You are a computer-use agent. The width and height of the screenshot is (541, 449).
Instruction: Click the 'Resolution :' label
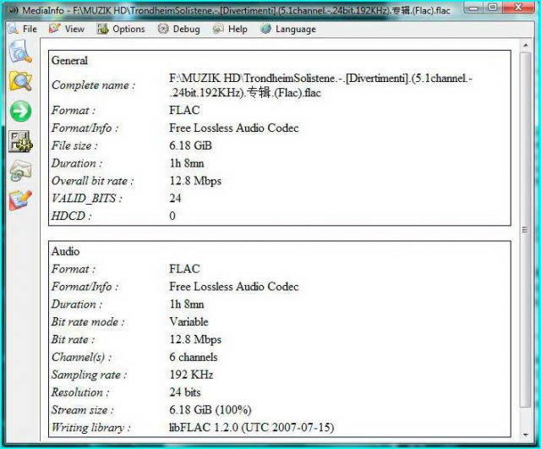pos(80,392)
